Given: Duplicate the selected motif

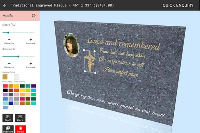Looking at the screenshot, I should click(x=8, y=129).
